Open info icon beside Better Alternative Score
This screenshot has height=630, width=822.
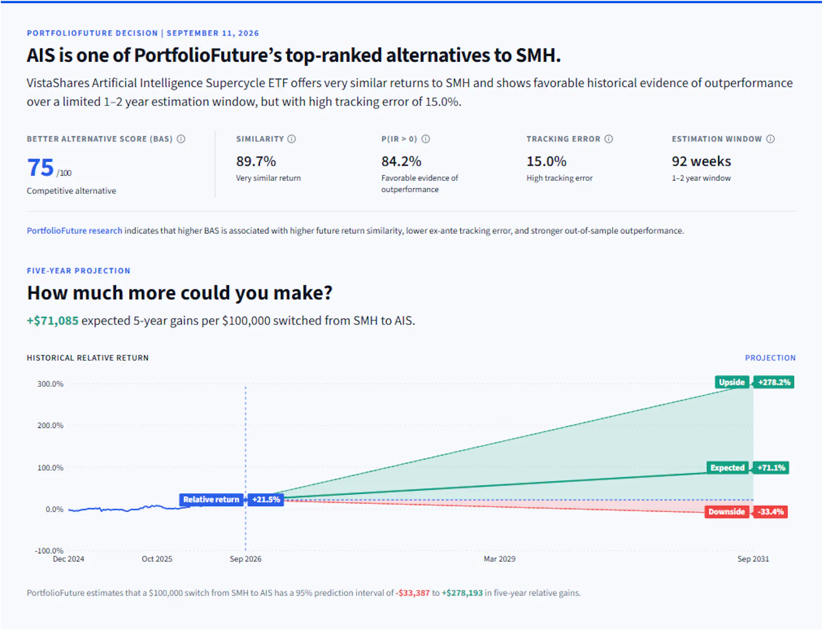[x=181, y=139]
